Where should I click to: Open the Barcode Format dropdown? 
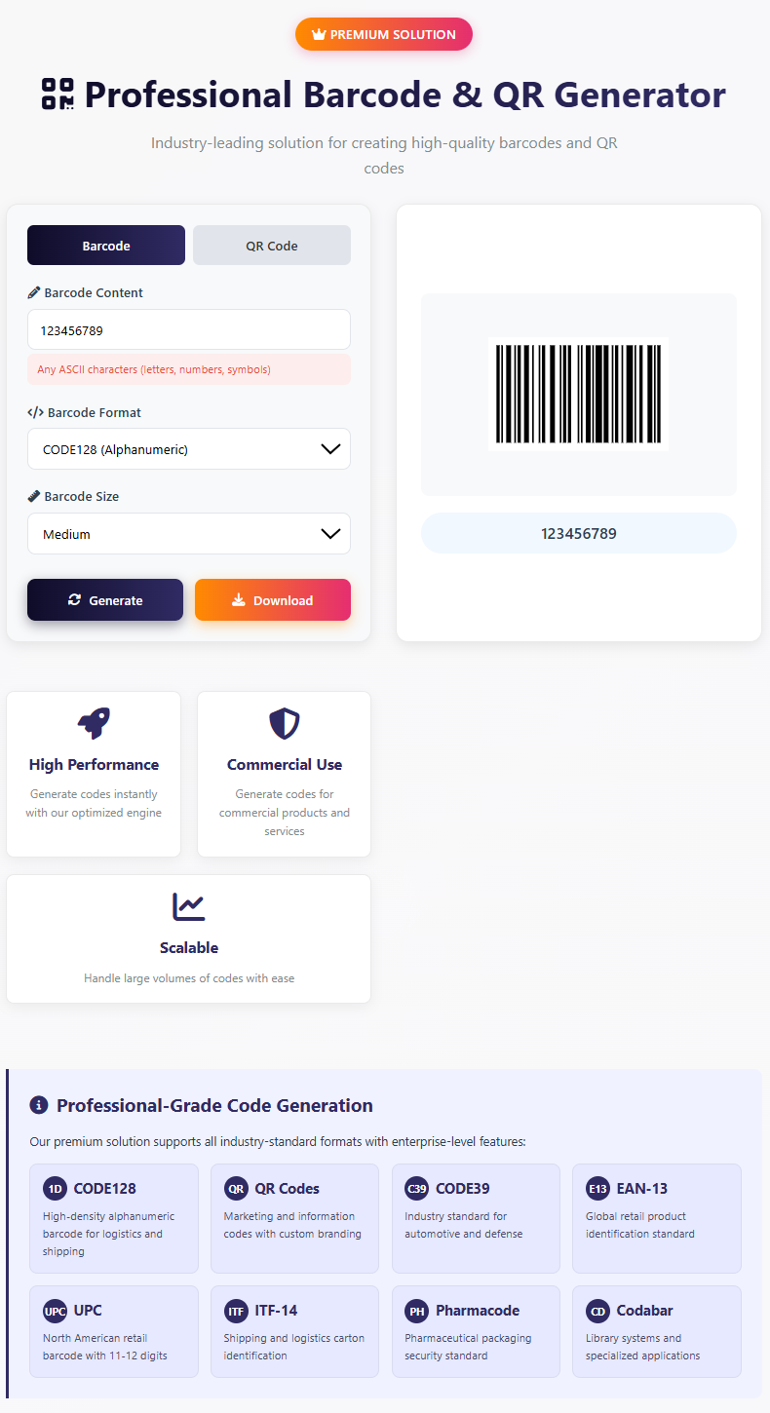click(x=189, y=449)
